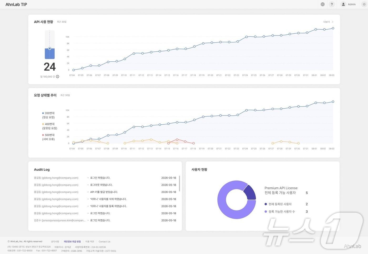Open 더보기 for API usage
The width and height of the screenshot is (368, 254).
[x=326, y=22]
